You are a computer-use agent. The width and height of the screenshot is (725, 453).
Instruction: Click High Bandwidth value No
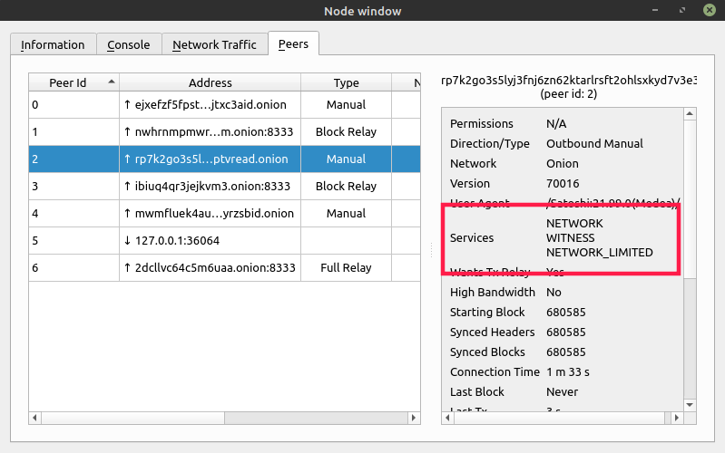554,293
